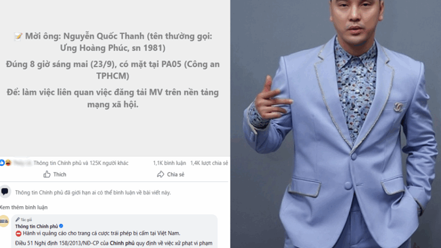This screenshot has width=441, height=248.
Task: Click the photo of man in blue suit
Action: click(x=336, y=124)
